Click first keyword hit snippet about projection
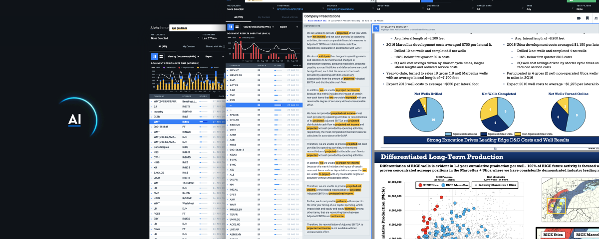The image size is (599, 239). click(338, 41)
